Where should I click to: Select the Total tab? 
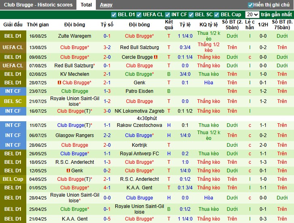tap(86, 5)
